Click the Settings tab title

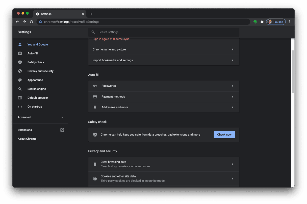[x=46, y=14]
